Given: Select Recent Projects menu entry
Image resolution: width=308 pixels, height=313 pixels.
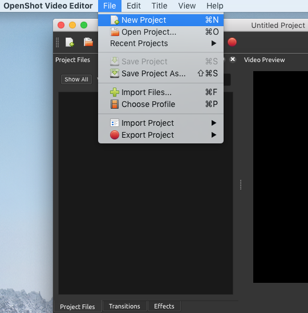Looking at the screenshot, I should tap(161, 43).
